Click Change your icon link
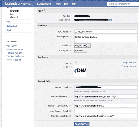 pyautogui.click(x=129, y=63)
